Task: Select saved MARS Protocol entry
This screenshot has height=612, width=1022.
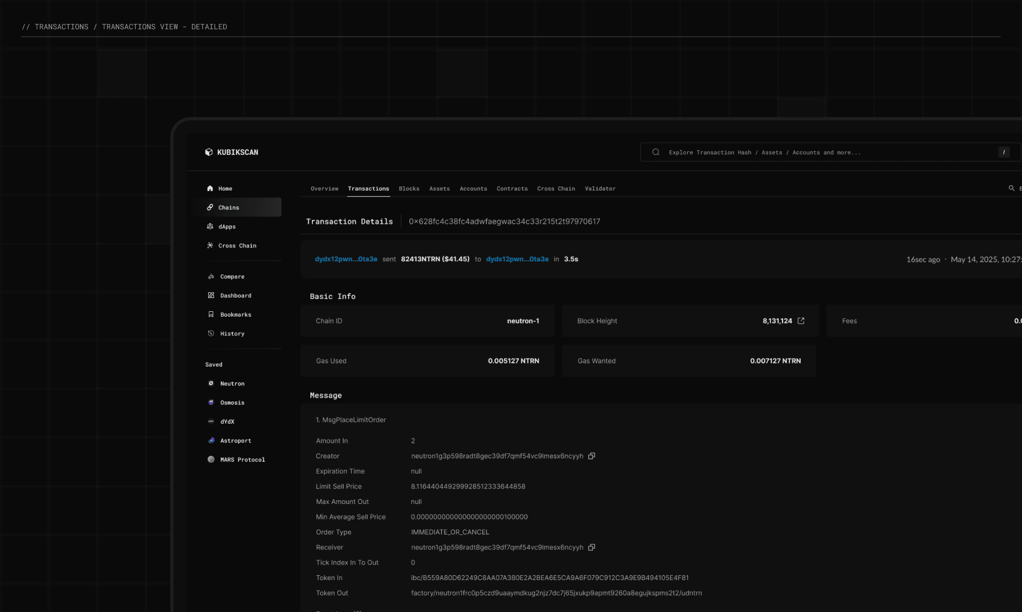Action: coord(242,459)
